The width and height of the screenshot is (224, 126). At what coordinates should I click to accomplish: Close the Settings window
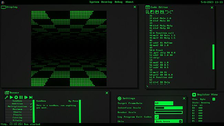184,98
